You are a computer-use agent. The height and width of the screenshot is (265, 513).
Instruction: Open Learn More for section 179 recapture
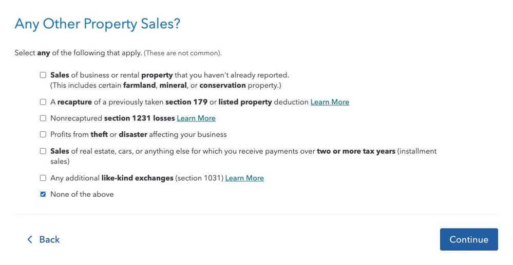click(330, 102)
